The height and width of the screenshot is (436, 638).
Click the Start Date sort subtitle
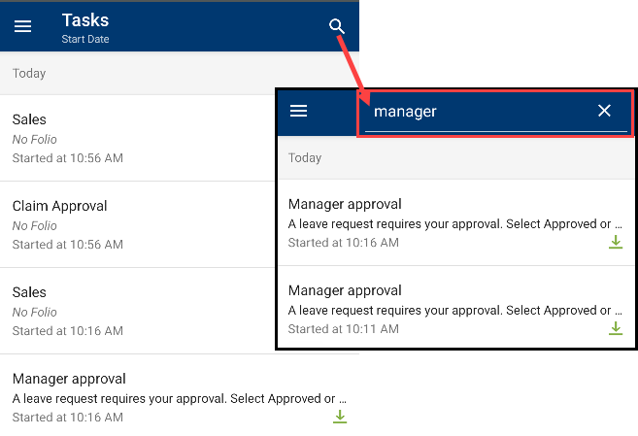click(x=85, y=39)
